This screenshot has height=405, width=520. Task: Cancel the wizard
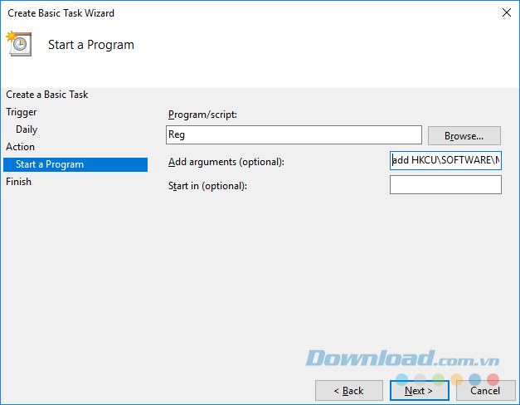[x=485, y=390]
